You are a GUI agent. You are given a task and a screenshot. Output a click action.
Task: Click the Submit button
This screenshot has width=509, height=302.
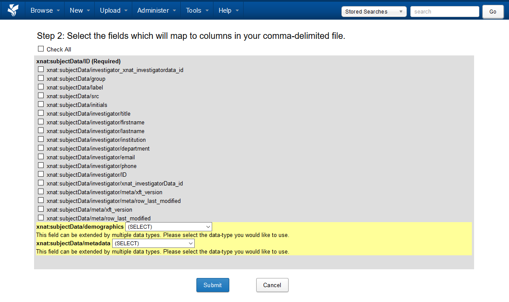(x=213, y=285)
